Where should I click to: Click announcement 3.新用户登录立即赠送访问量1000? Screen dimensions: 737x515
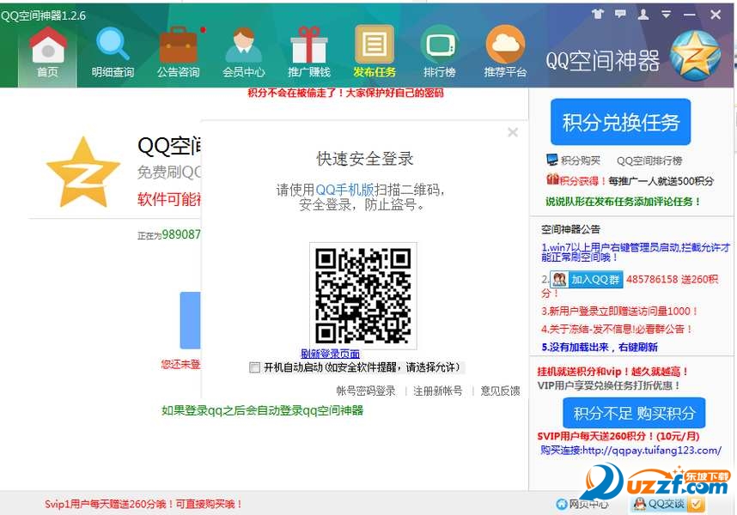click(x=619, y=312)
